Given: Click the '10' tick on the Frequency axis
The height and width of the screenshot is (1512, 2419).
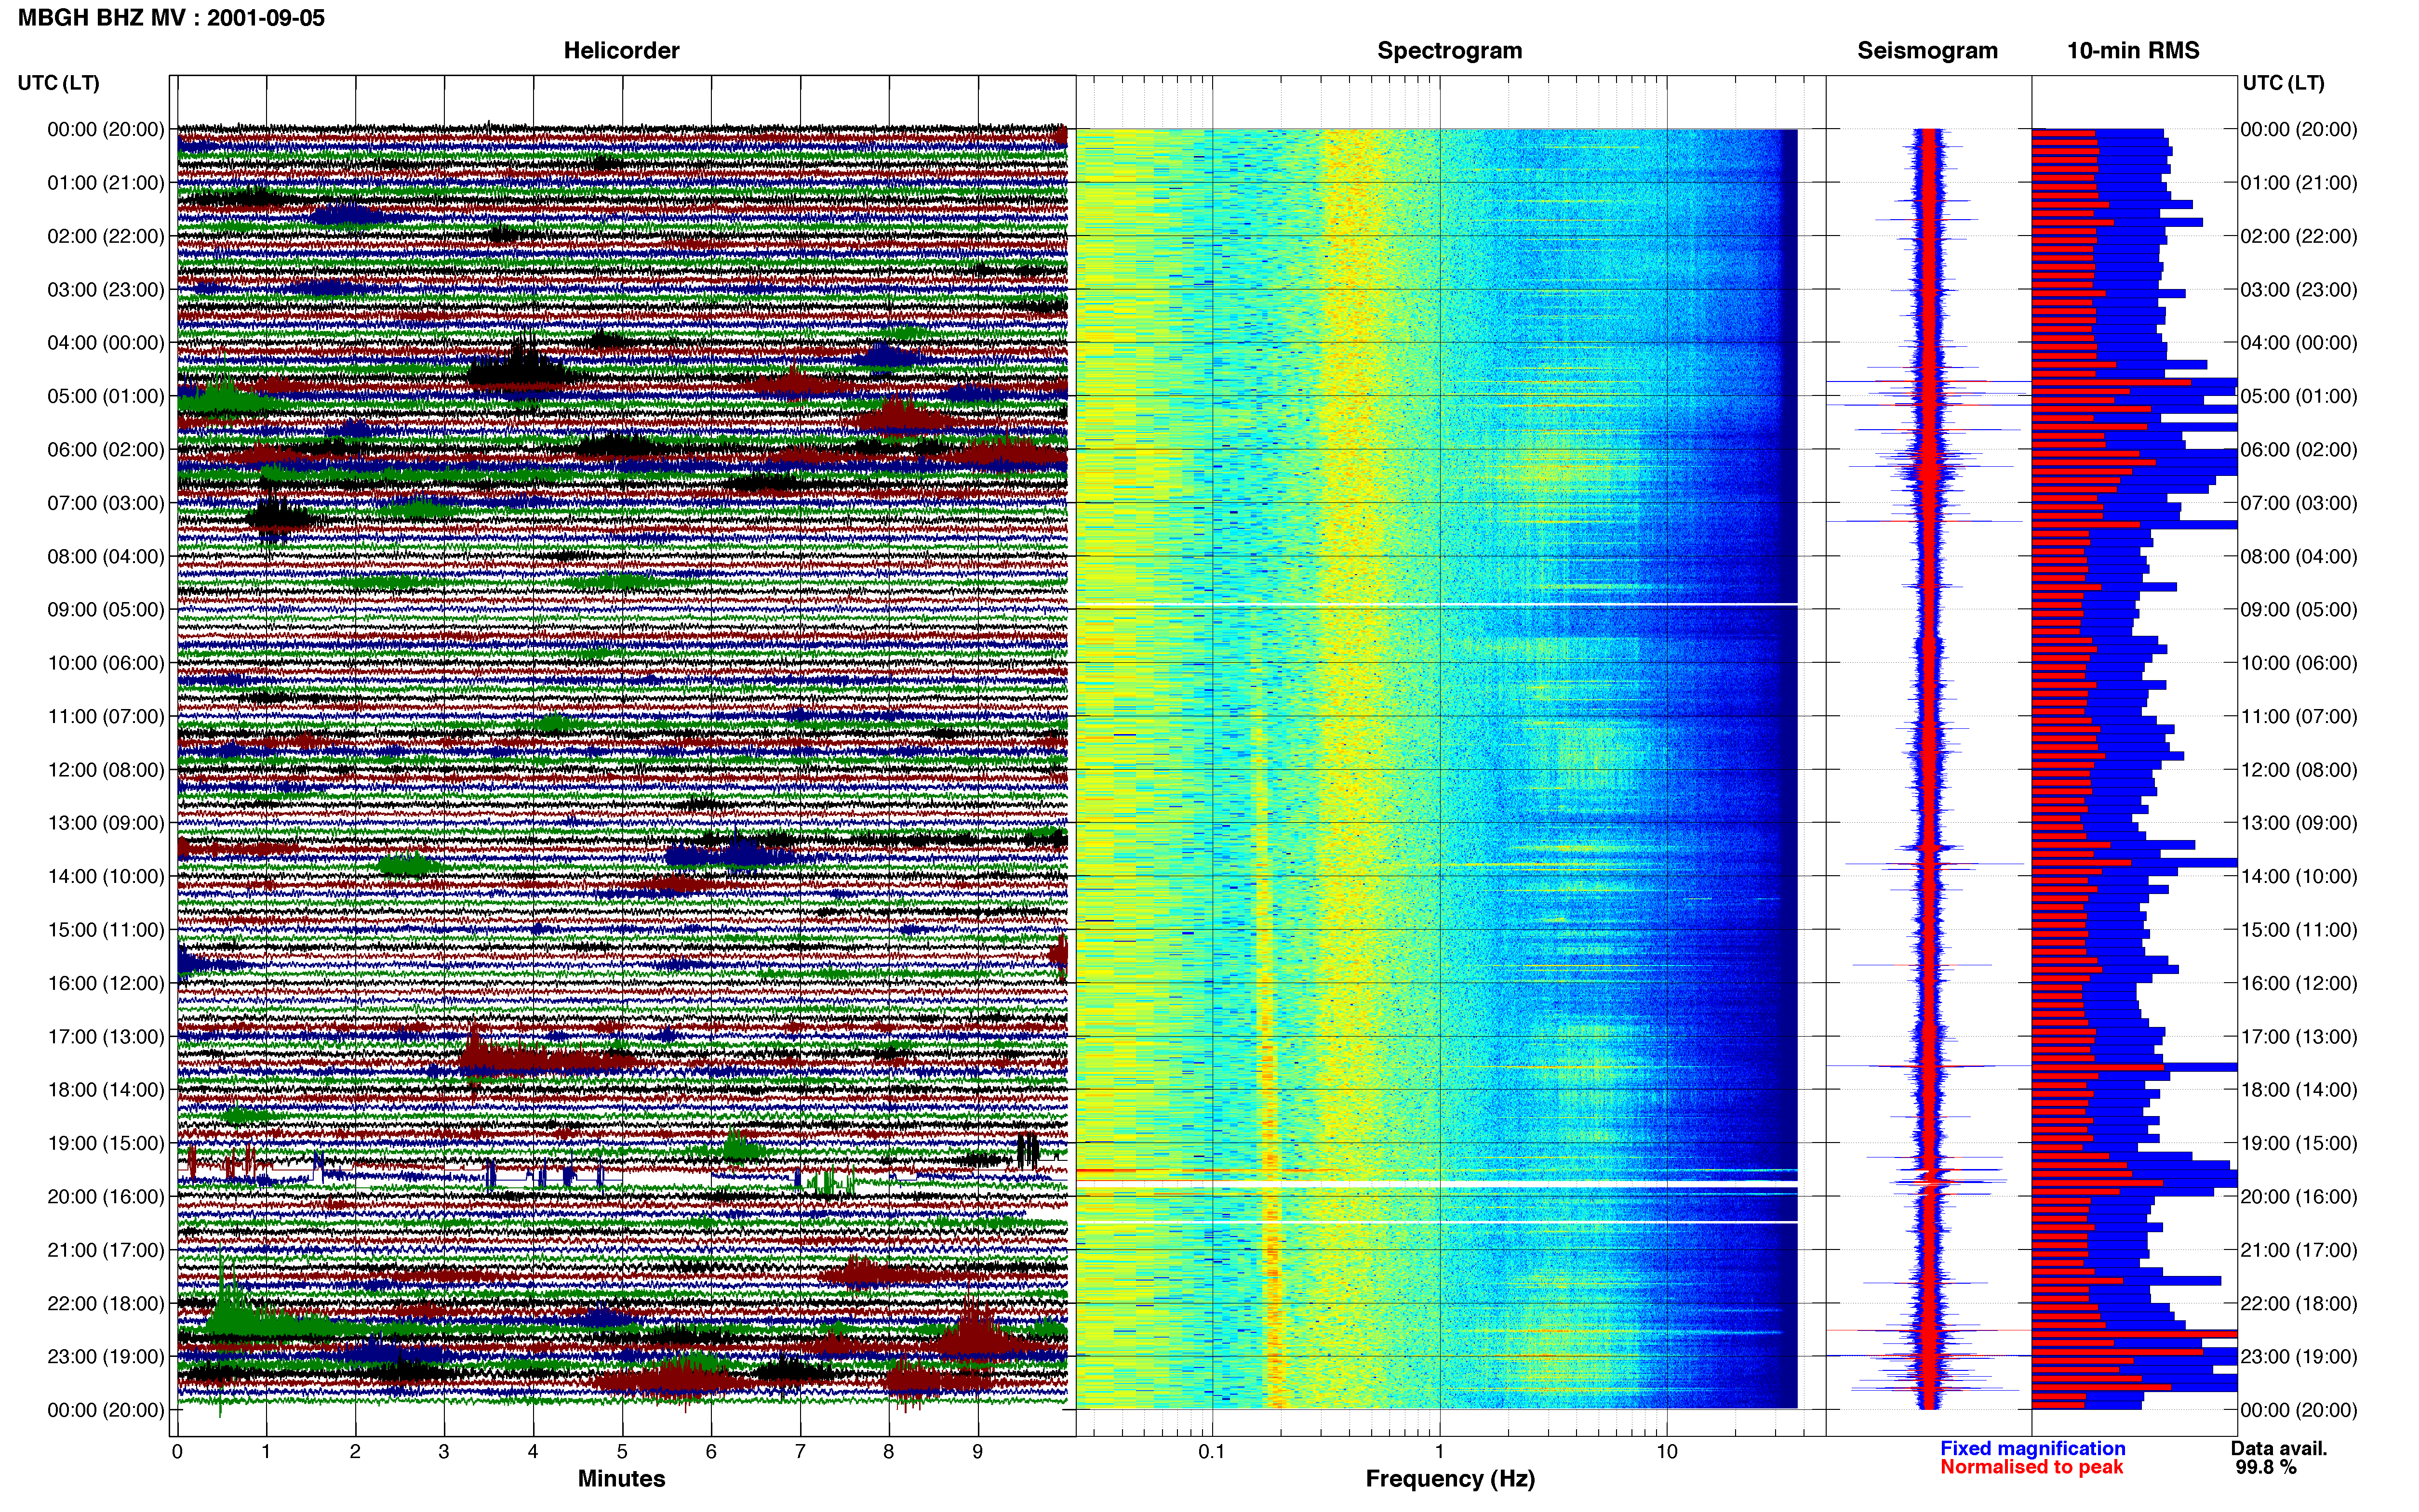Looking at the screenshot, I should coord(1667,1452).
